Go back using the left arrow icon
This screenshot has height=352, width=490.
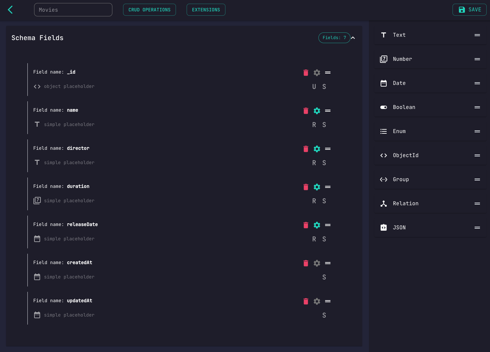tap(10, 10)
